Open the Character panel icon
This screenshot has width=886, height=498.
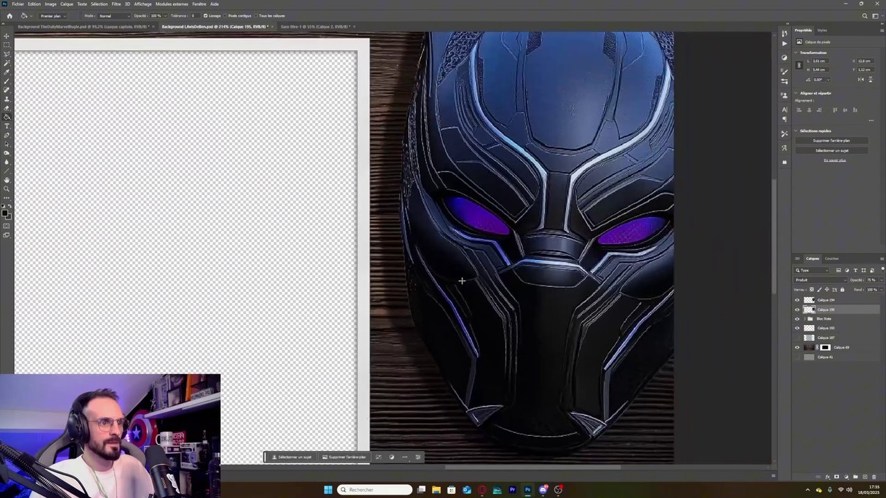pos(784,109)
